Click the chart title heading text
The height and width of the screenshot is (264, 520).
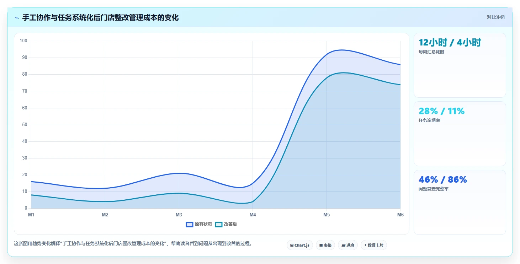click(x=100, y=17)
